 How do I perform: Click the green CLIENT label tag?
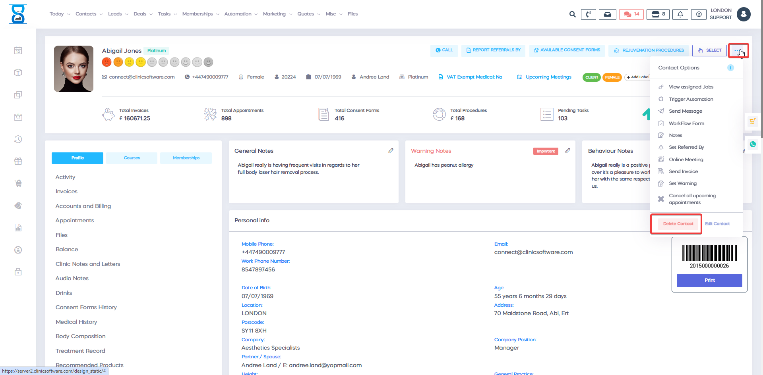[591, 77]
